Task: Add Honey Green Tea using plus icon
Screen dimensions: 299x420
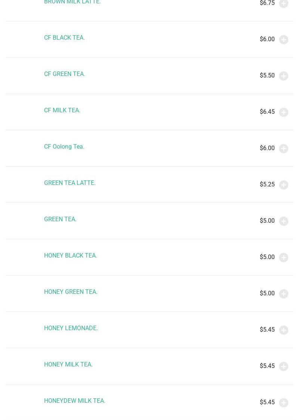Action: 284,294
